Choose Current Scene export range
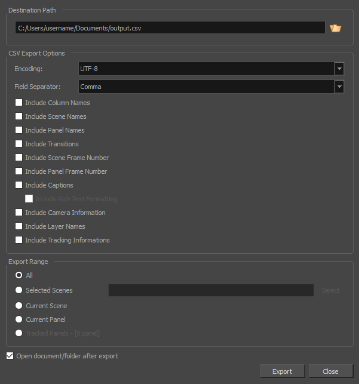This screenshot has width=359, height=384. [x=19, y=306]
